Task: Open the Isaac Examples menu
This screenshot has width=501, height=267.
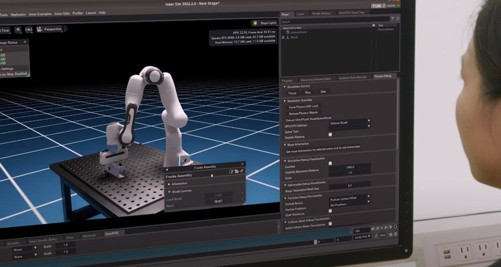Action: pyautogui.click(x=40, y=14)
